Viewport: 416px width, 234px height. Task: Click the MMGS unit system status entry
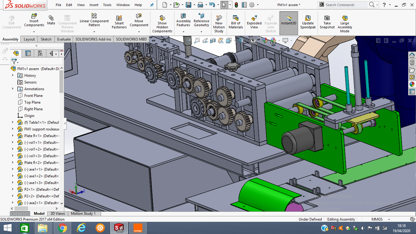pos(377,219)
